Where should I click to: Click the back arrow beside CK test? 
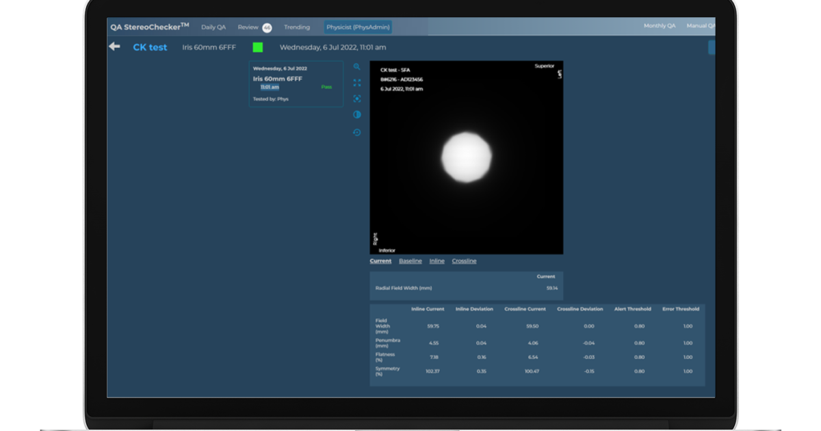(x=115, y=46)
